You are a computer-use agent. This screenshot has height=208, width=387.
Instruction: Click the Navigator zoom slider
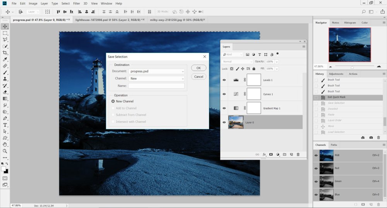click(x=352, y=67)
